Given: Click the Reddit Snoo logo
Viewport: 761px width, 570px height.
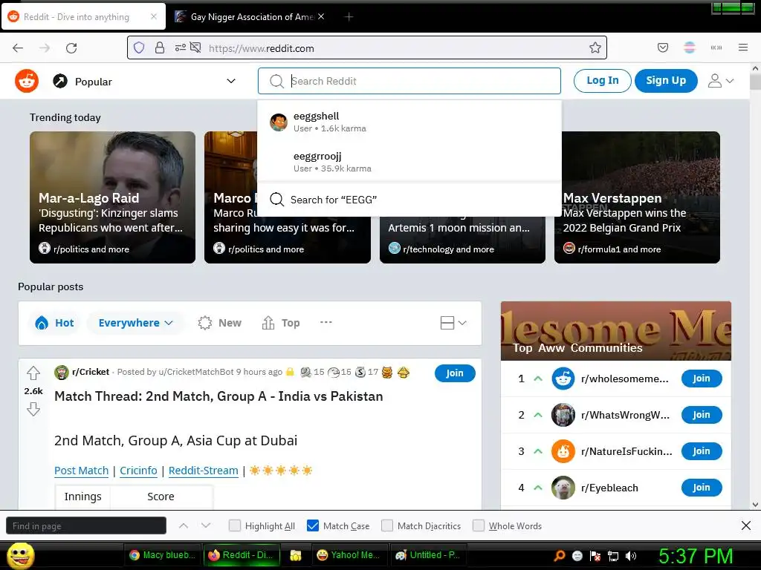Looking at the screenshot, I should [26, 81].
